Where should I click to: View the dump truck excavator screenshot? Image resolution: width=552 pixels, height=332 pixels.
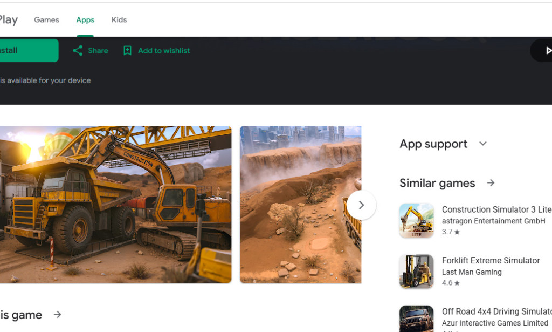(x=115, y=205)
